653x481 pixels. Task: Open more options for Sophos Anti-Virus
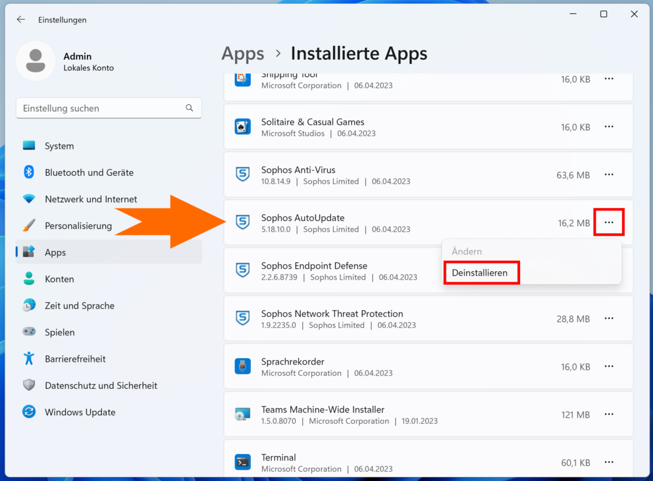pyautogui.click(x=609, y=174)
